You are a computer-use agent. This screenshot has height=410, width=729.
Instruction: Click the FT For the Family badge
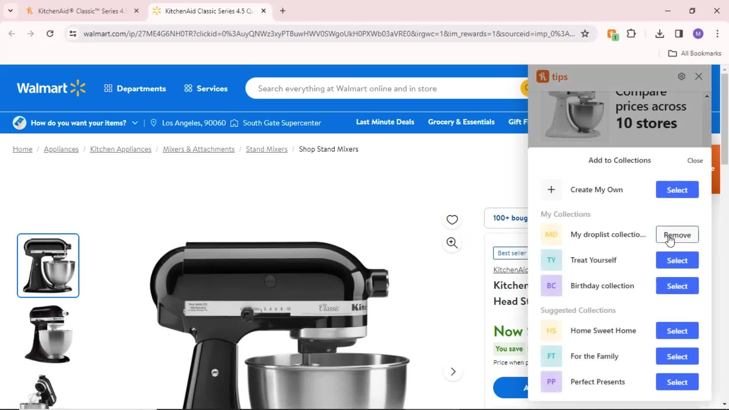tap(551, 356)
